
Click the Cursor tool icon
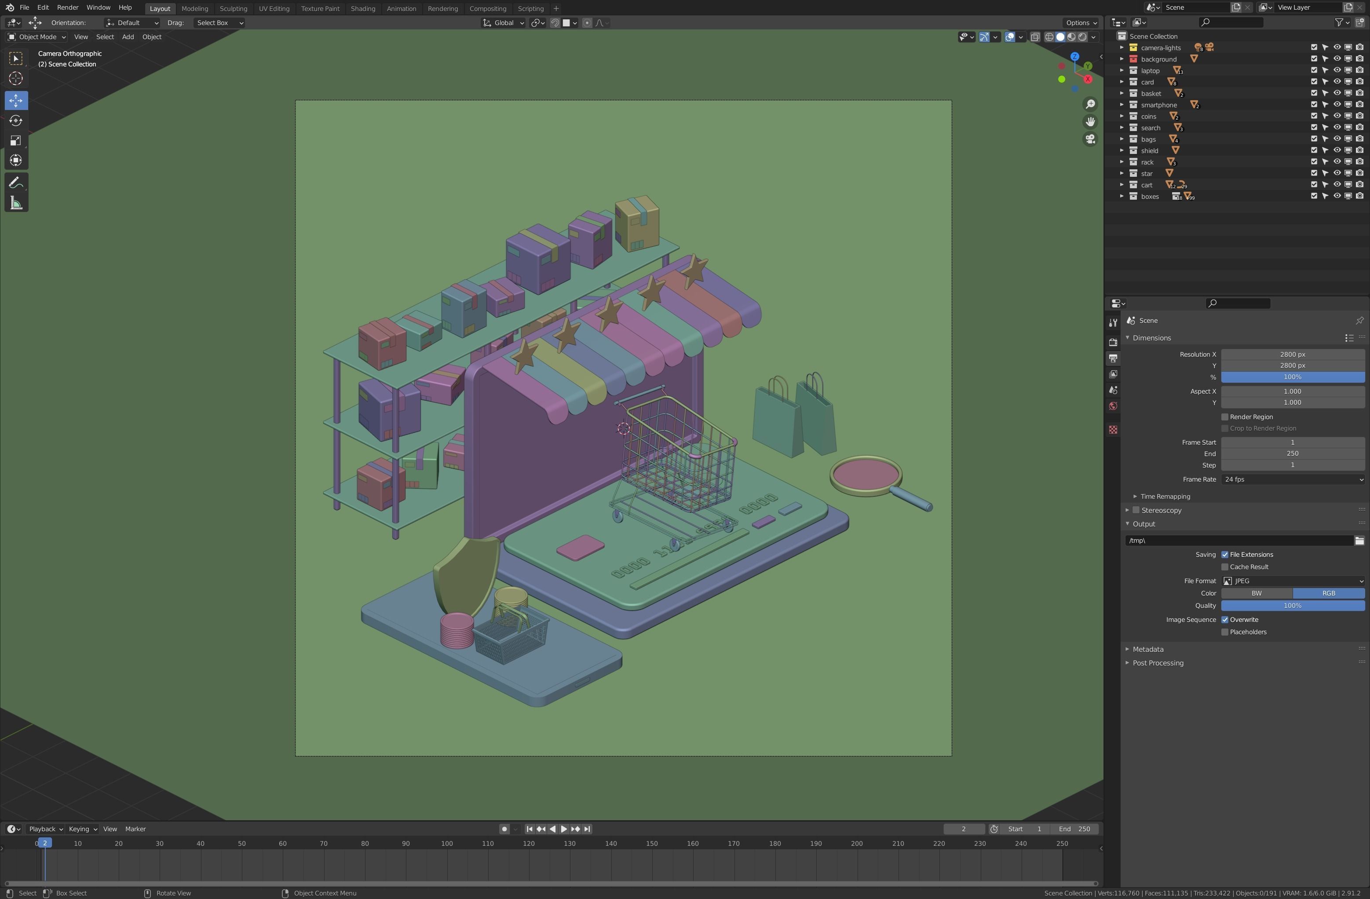[15, 78]
